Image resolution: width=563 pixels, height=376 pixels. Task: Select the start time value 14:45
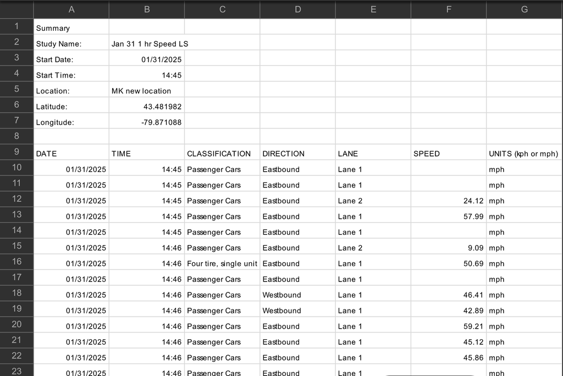point(146,75)
